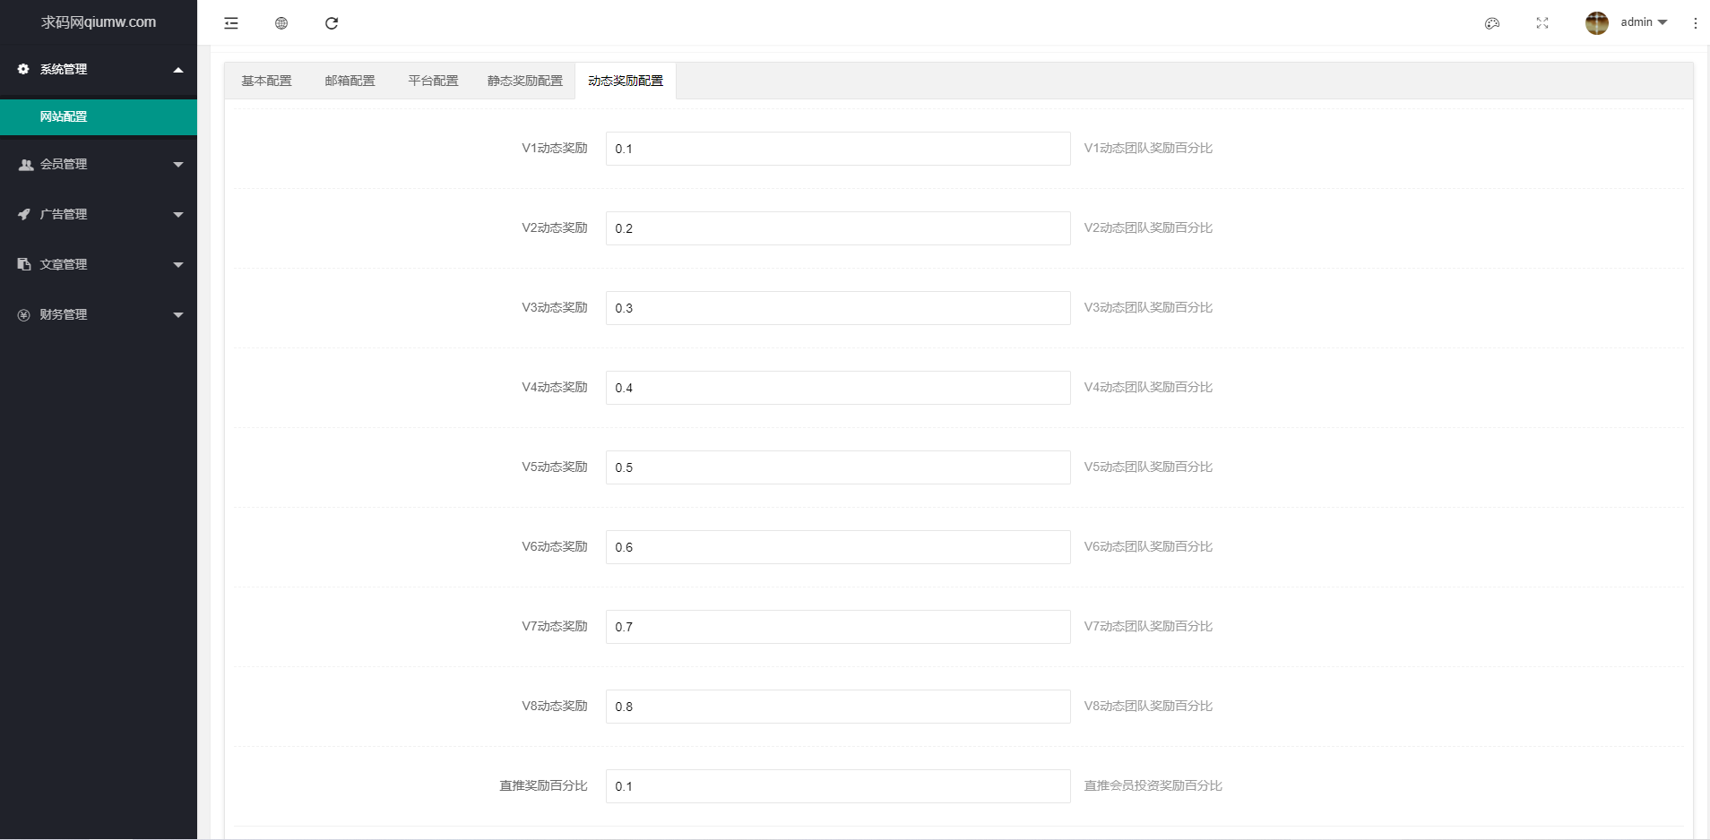1710x840 pixels.
Task: Focus the V5动态奖励 input field
Action: click(838, 467)
